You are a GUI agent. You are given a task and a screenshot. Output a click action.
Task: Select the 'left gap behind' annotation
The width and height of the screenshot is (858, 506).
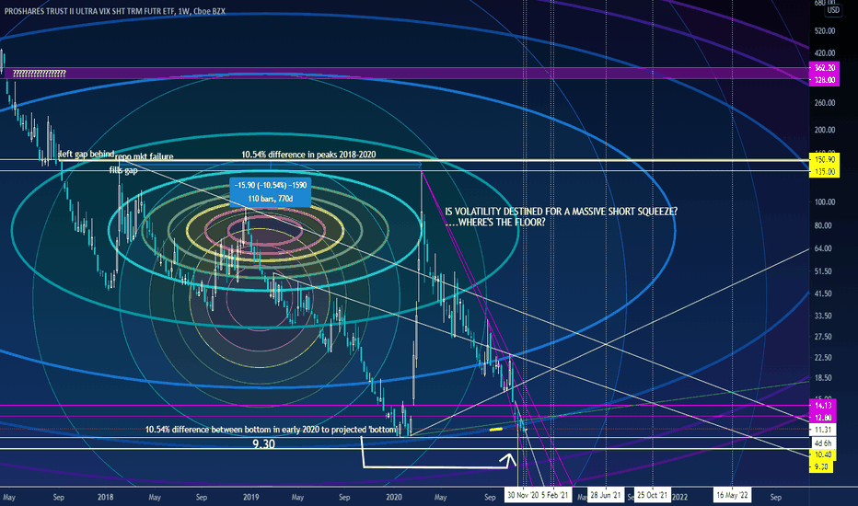tap(86, 155)
